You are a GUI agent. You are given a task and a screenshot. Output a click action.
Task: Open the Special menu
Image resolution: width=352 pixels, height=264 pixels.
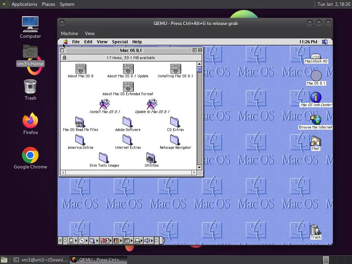[120, 42]
